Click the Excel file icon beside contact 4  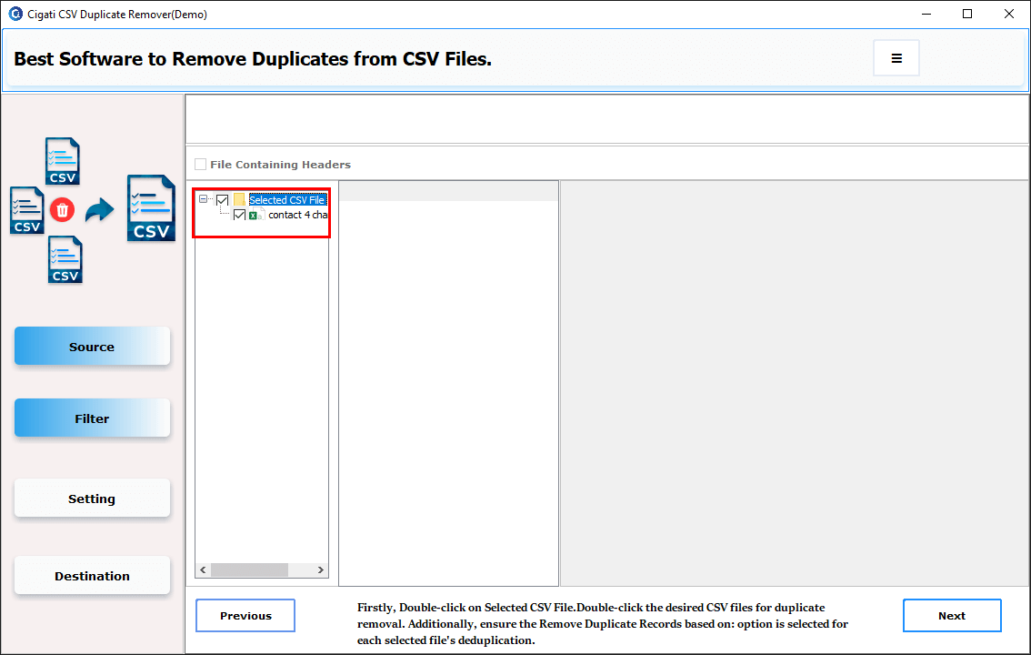(255, 215)
